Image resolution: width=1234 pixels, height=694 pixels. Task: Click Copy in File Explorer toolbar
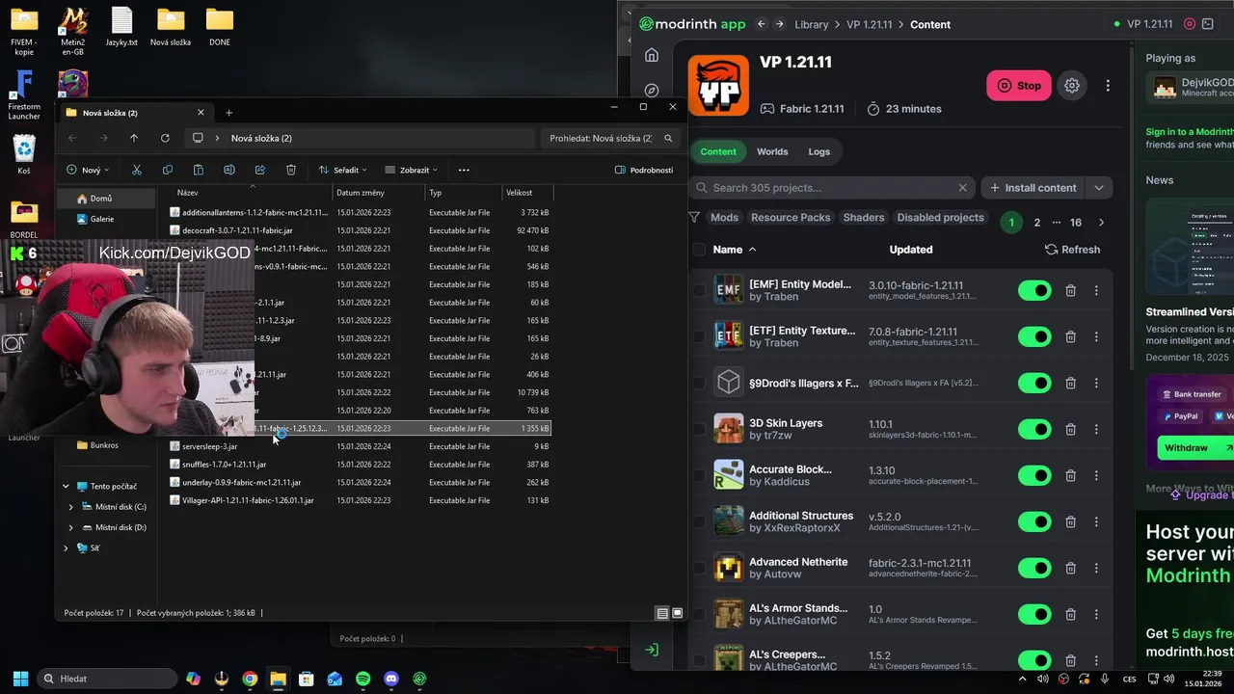pos(168,170)
